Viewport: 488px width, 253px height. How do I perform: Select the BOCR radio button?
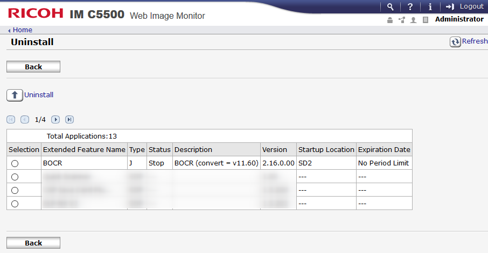(15, 163)
